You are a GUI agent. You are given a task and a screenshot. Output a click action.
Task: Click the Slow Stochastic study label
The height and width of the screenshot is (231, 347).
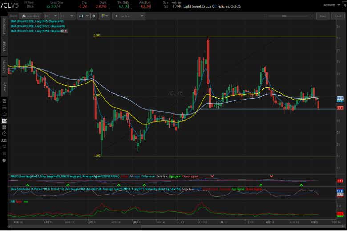[95, 189]
